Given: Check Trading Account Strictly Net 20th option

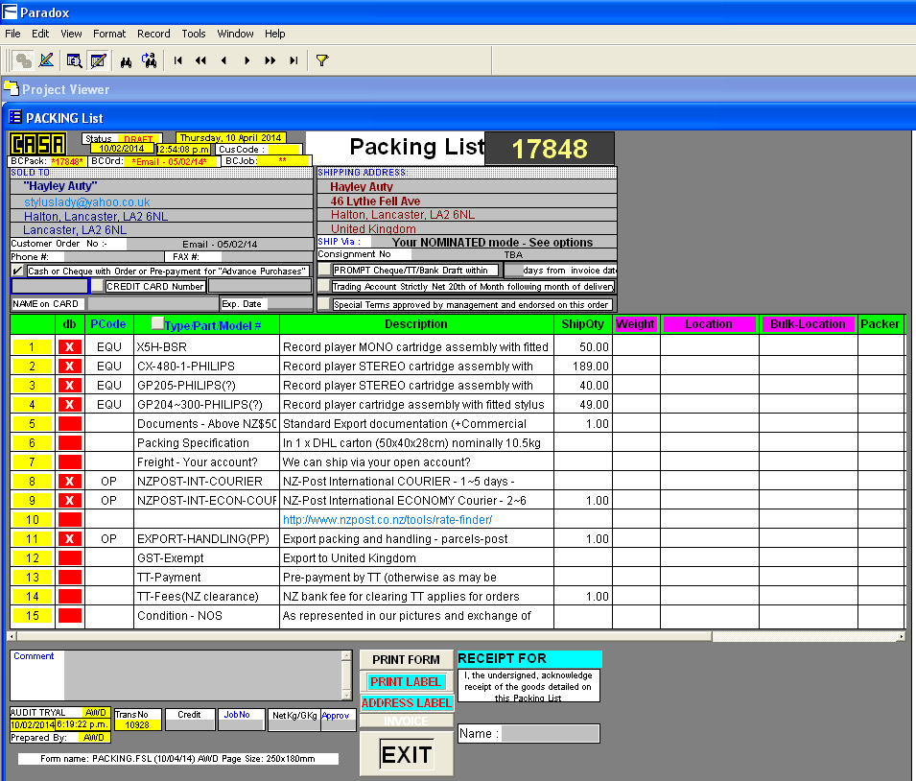Looking at the screenshot, I should point(323,286).
